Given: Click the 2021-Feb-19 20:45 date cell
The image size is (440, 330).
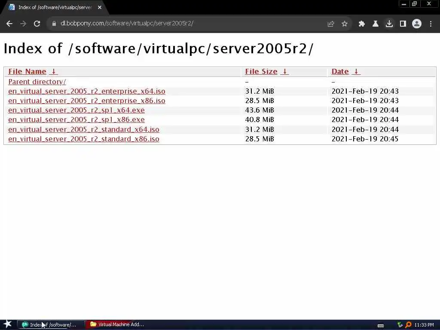Looking at the screenshot, I should [x=365, y=139].
